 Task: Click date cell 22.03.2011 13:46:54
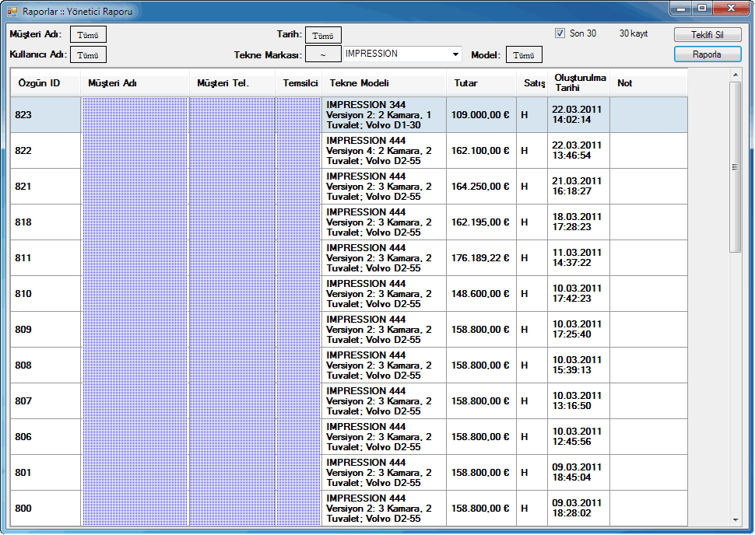[578, 151]
